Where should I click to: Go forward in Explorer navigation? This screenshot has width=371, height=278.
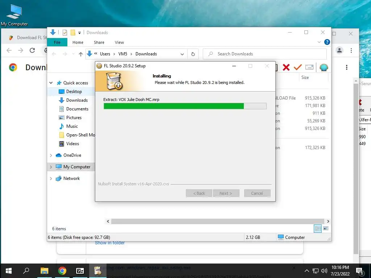click(x=64, y=54)
